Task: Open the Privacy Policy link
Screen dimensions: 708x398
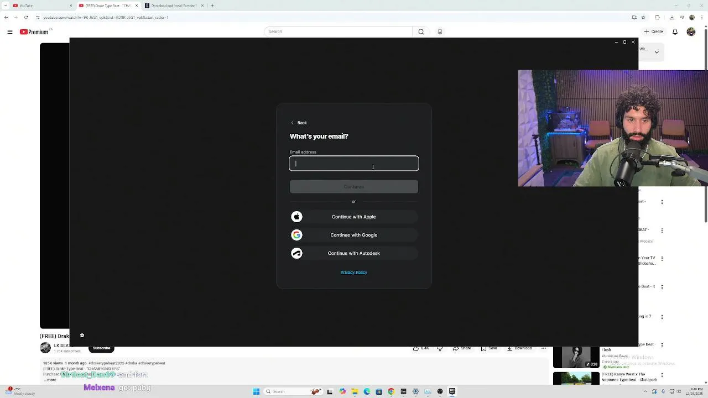Action: point(354,272)
